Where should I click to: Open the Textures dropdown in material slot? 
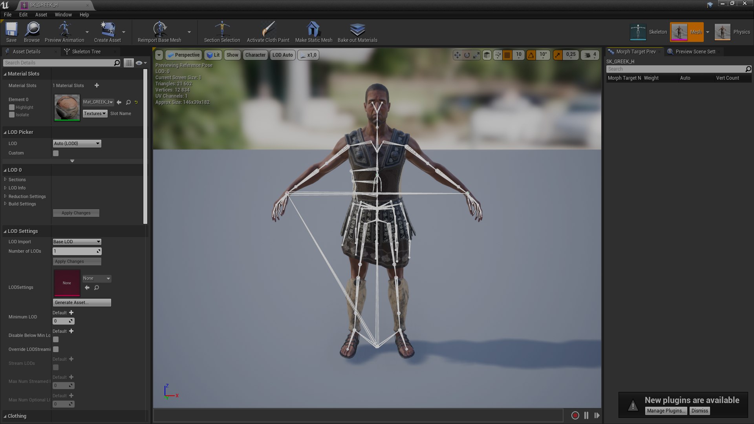tap(95, 113)
